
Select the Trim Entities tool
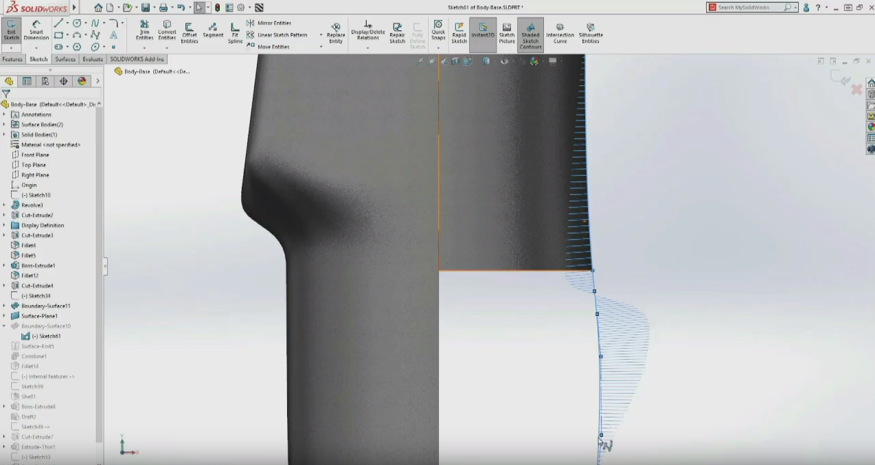pos(144,31)
